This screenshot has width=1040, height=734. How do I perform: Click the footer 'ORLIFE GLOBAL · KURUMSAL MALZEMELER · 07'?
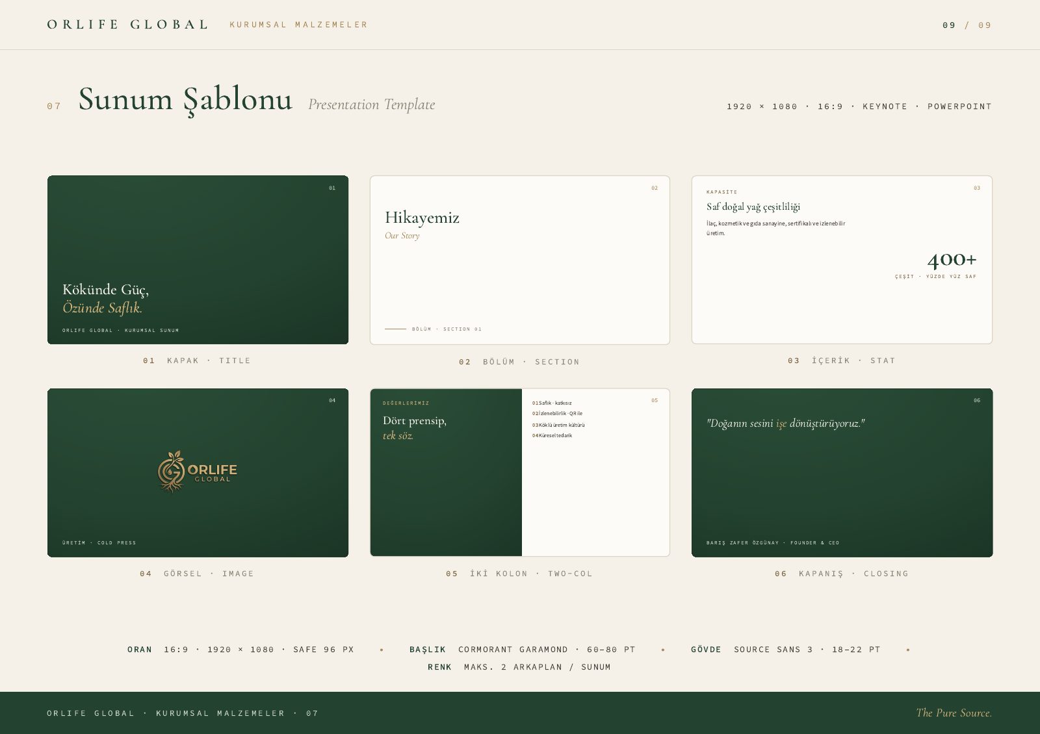coord(183,713)
